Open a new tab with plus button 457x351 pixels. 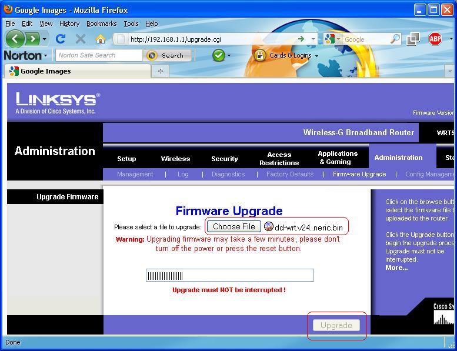[161, 71]
